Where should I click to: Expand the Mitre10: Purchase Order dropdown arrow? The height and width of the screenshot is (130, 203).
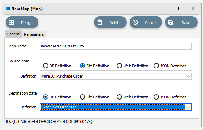[188, 76]
